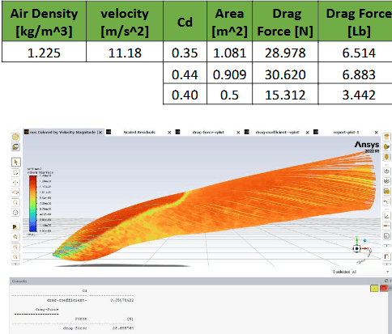This screenshot has width=392, height=334.
Task: Click the velocity magnitude color legend bar
Action: coord(32,204)
